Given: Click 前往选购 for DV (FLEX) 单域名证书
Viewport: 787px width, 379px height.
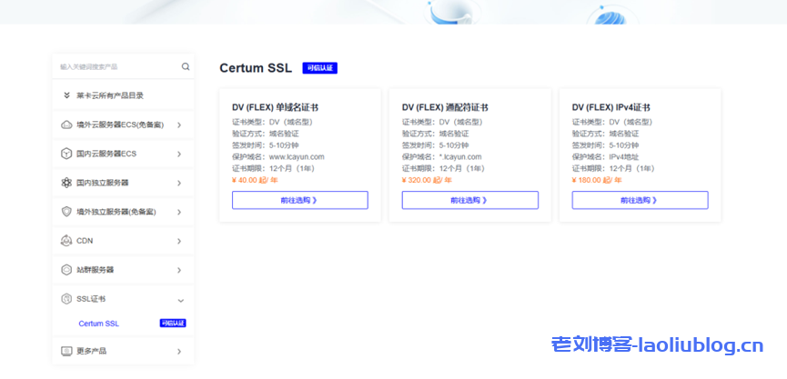Looking at the screenshot, I should click(x=299, y=200).
